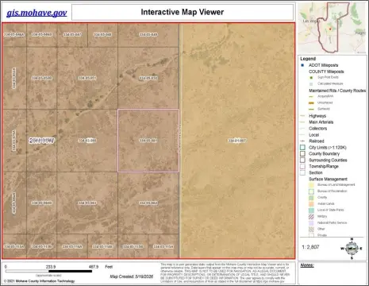Click the Surrounding Counties square symbol
The image size is (369, 286).
point(303,160)
